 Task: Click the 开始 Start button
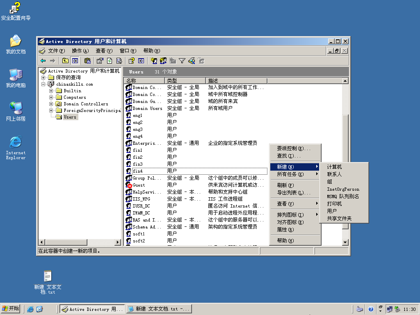11,308
